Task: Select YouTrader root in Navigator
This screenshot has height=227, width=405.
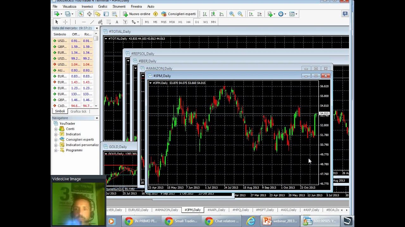Action: click(67, 124)
